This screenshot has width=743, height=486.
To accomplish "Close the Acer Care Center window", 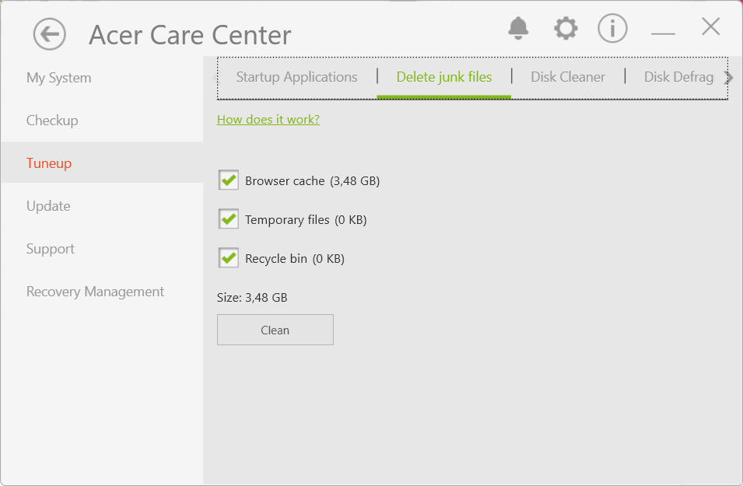I will pyautogui.click(x=710, y=27).
